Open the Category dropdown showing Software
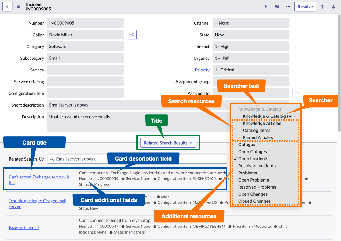 click(85, 47)
